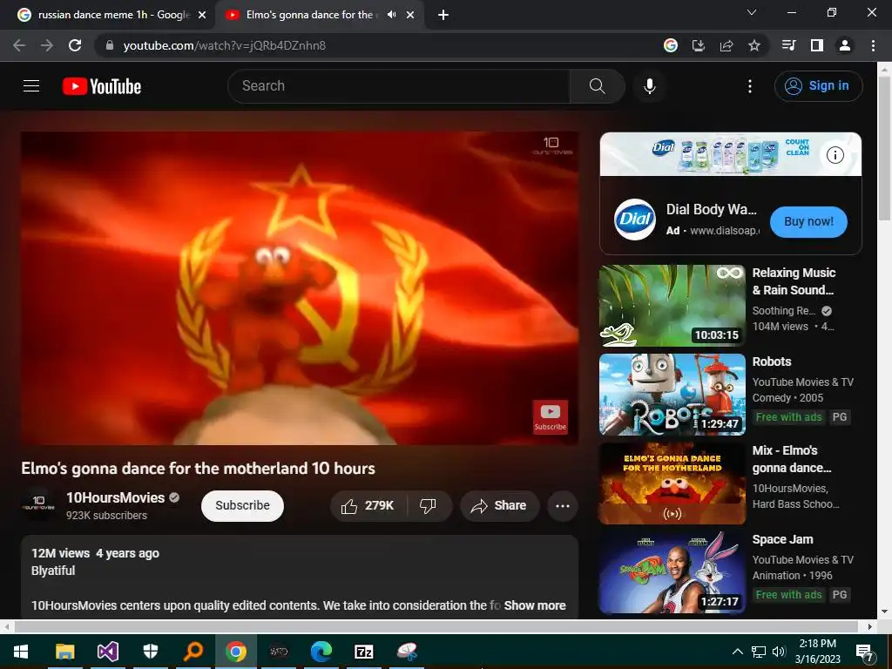Image resolution: width=892 pixels, height=669 pixels.
Task: Open media controls icon in toolbar
Action: coord(788,45)
